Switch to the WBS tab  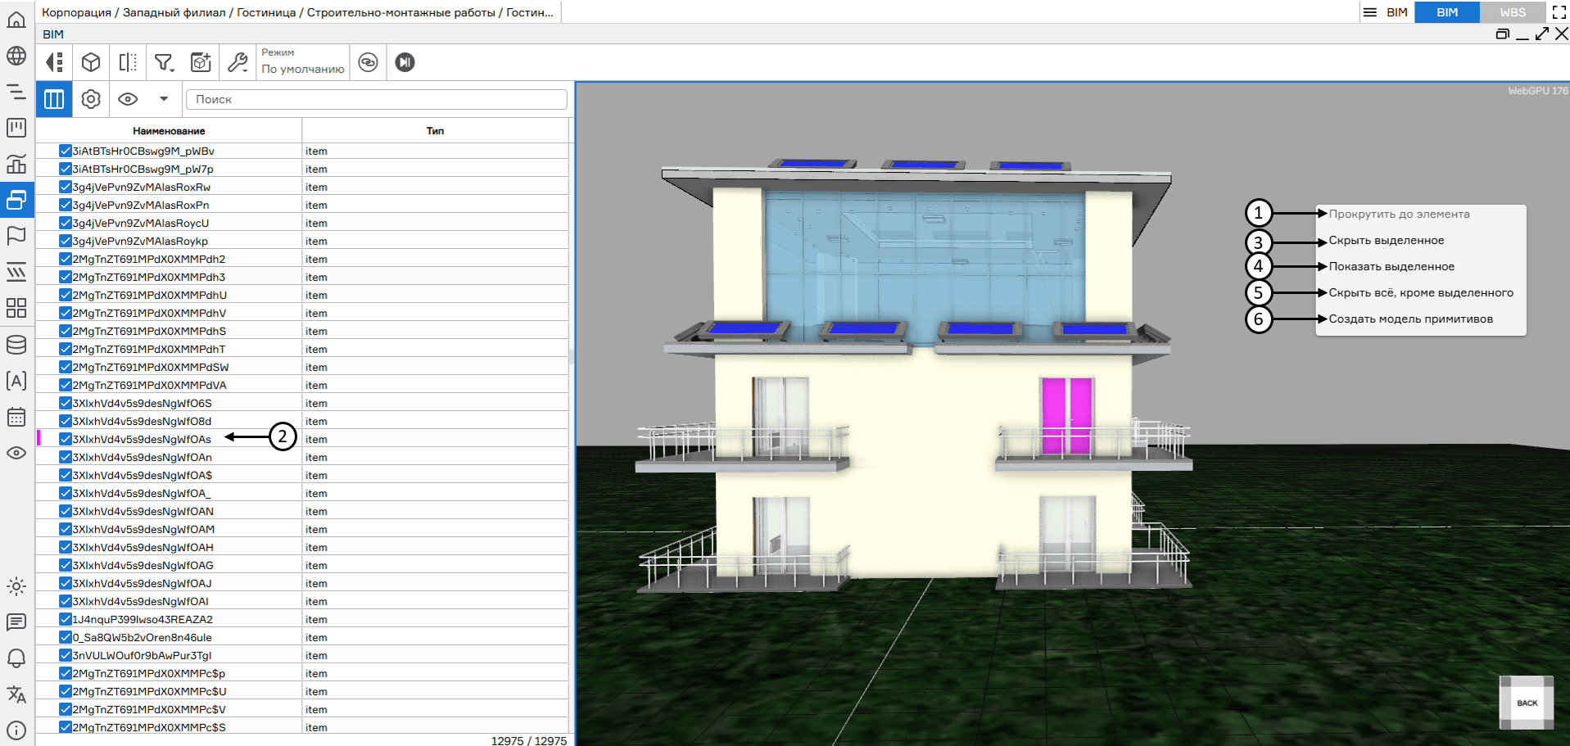(x=1513, y=12)
